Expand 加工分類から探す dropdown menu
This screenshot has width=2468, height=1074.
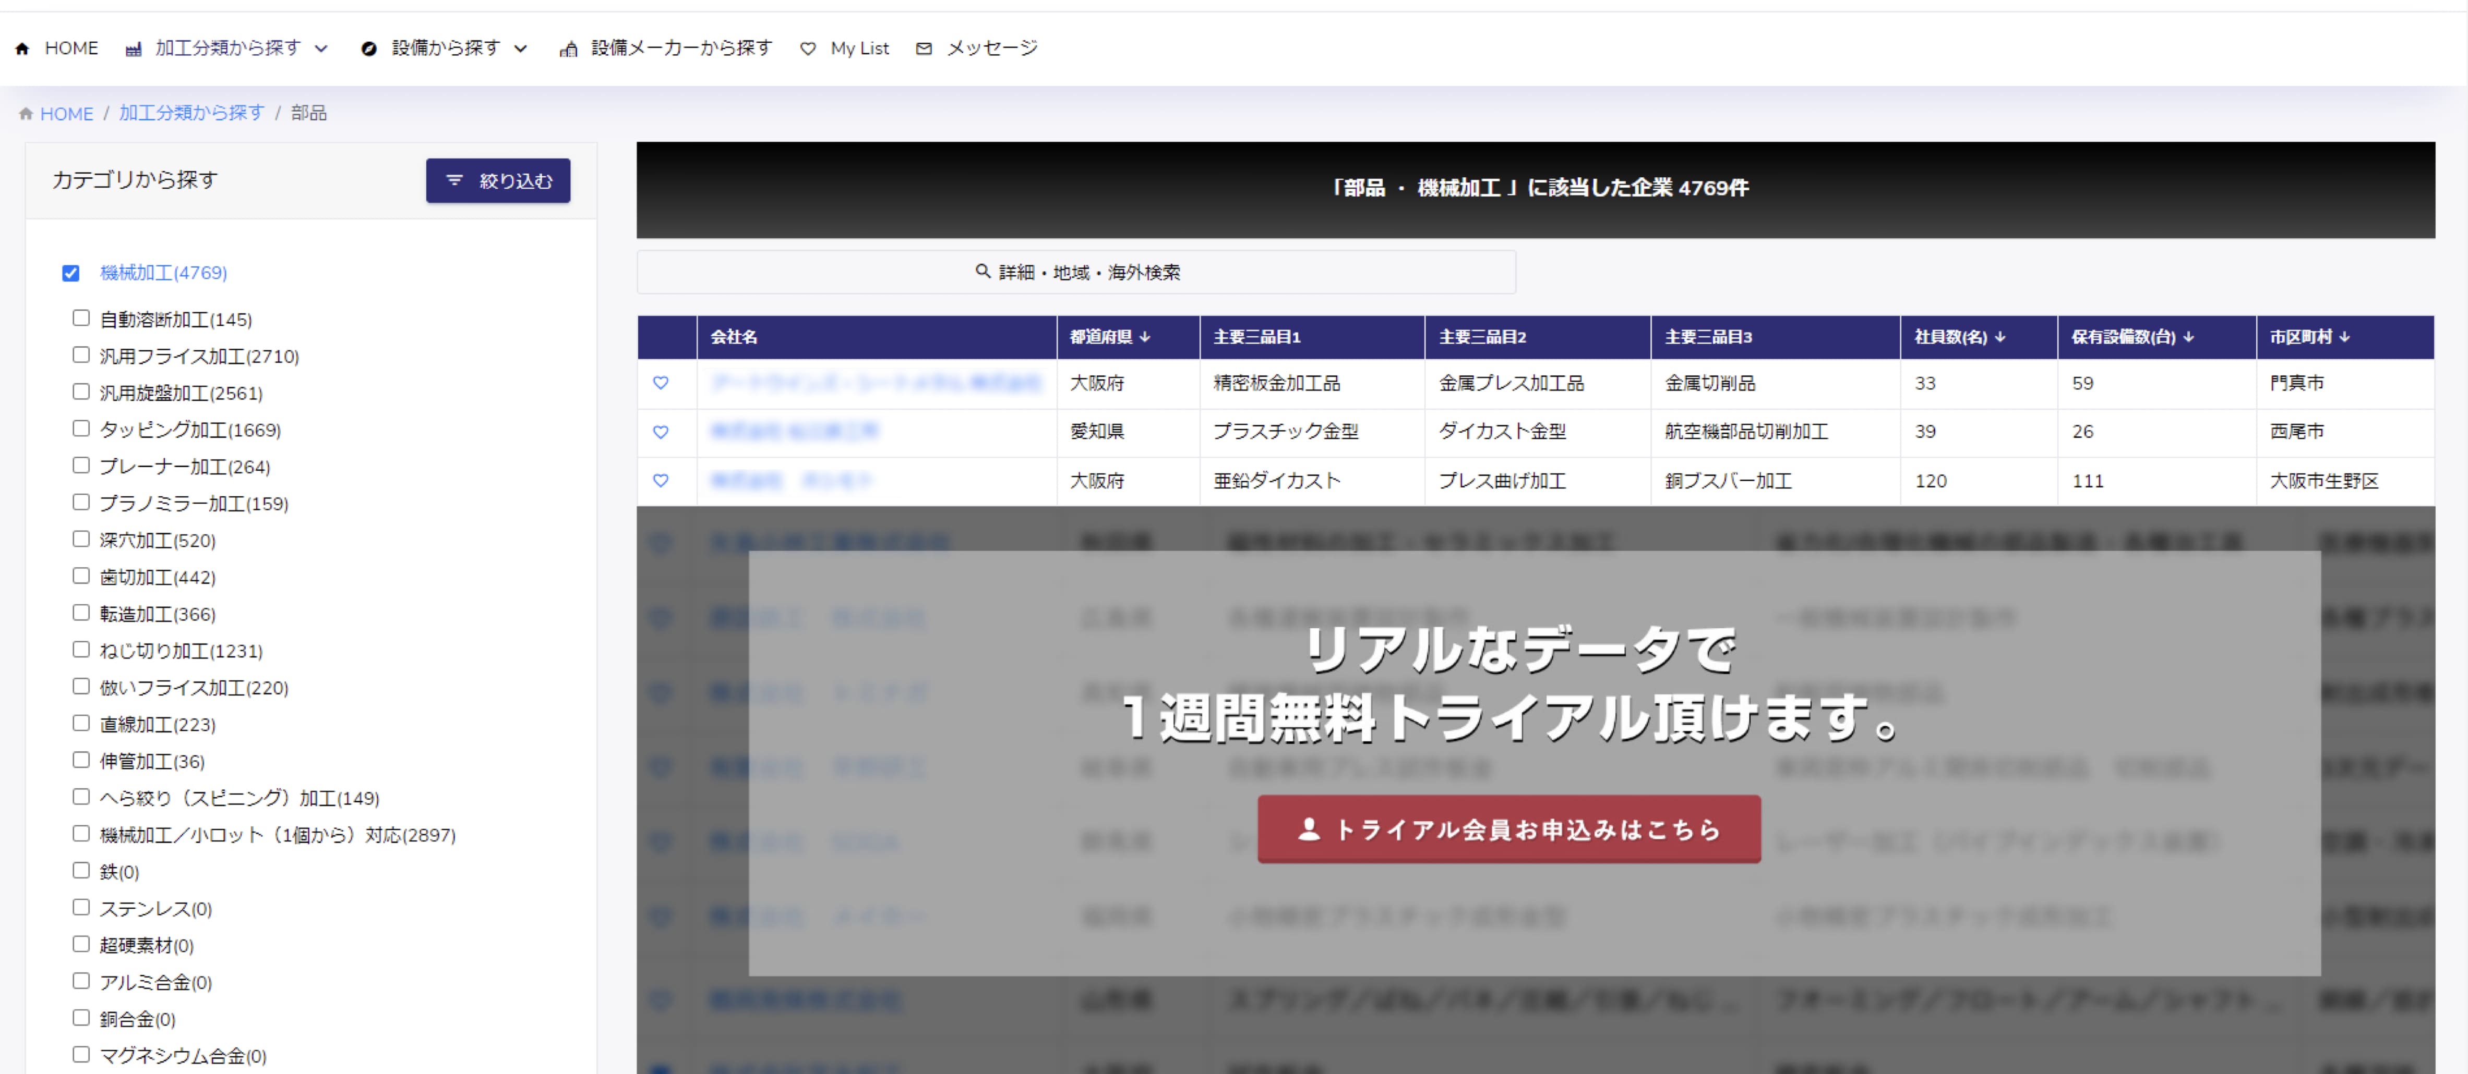pos(228,48)
